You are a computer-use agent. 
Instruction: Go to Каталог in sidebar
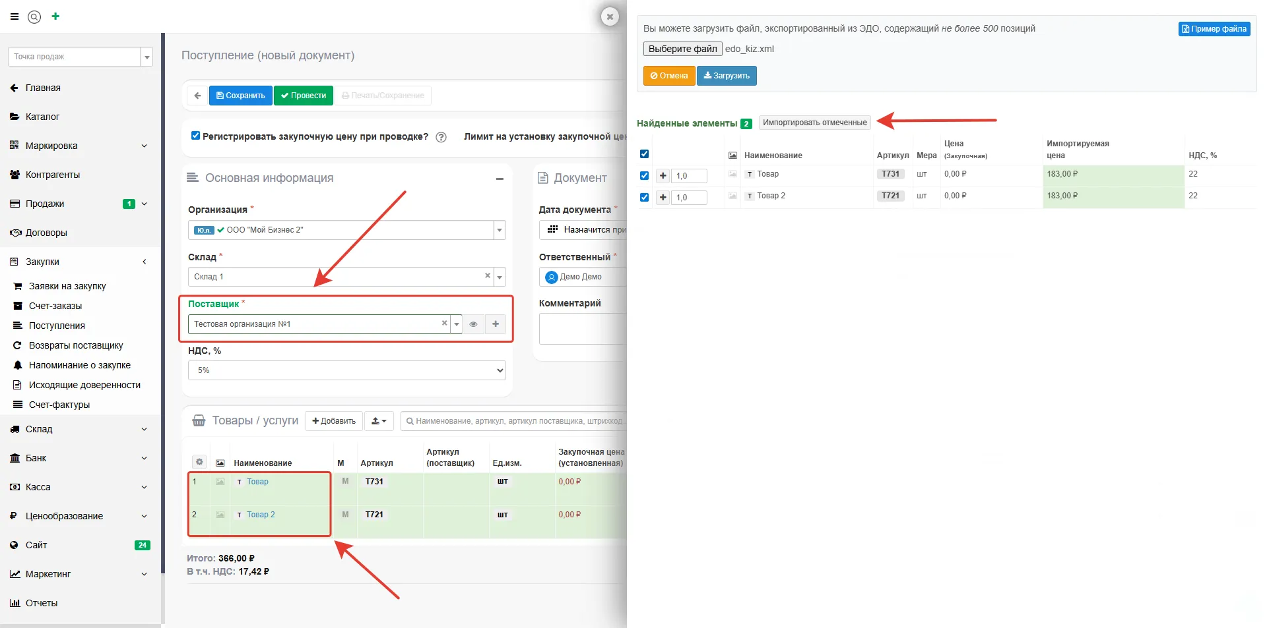click(x=42, y=117)
